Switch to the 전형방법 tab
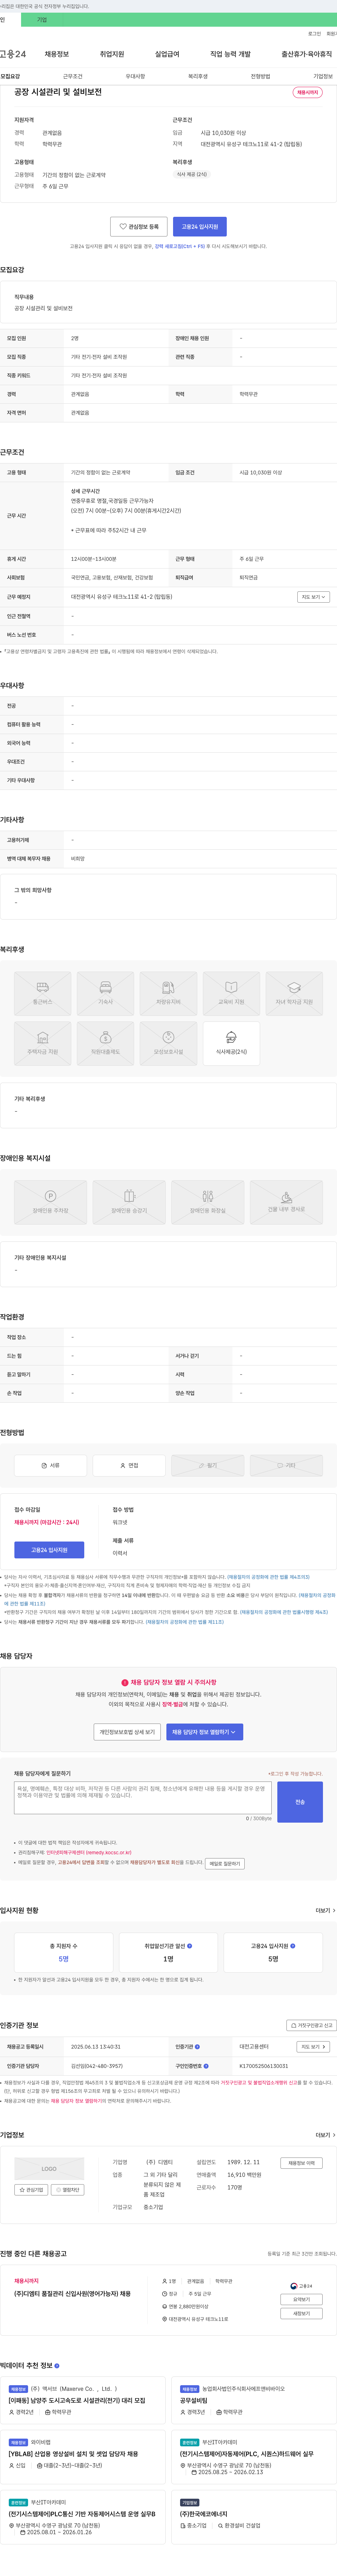The image size is (337, 2576). [x=260, y=76]
